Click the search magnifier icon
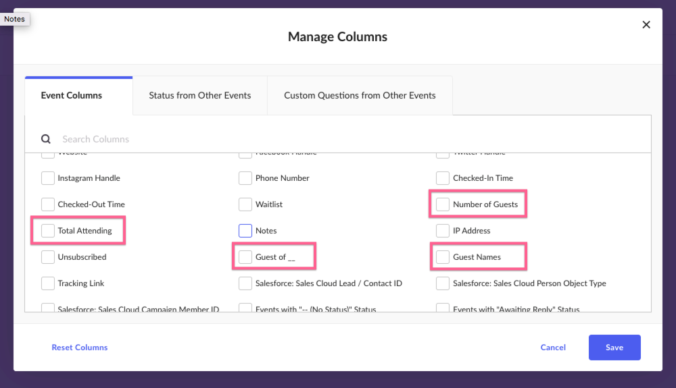This screenshot has height=388, width=676. coord(46,139)
